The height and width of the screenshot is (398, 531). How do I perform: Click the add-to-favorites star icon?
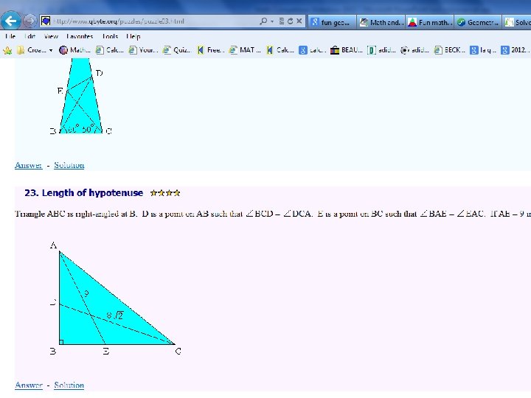click(x=7, y=50)
